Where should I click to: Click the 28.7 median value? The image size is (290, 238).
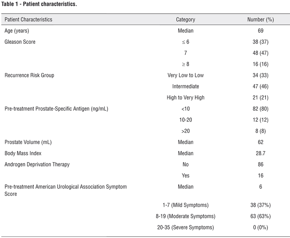[x=261, y=153]
